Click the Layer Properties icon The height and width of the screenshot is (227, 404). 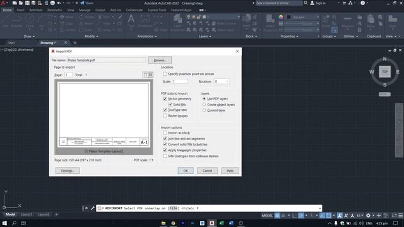pos(177,23)
